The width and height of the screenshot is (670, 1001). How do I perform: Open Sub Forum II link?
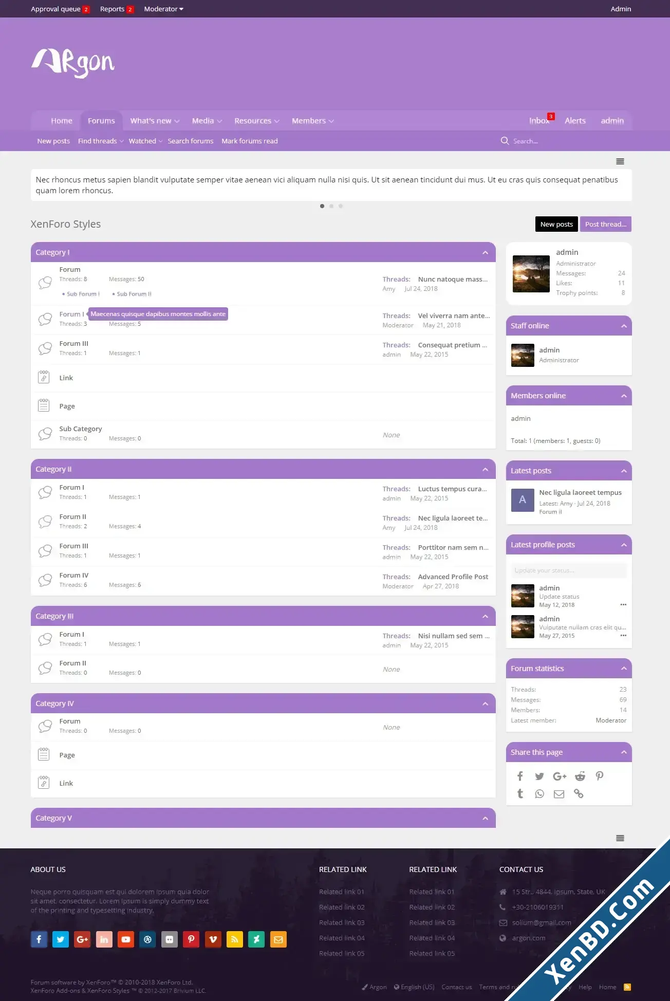tap(134, 294)
